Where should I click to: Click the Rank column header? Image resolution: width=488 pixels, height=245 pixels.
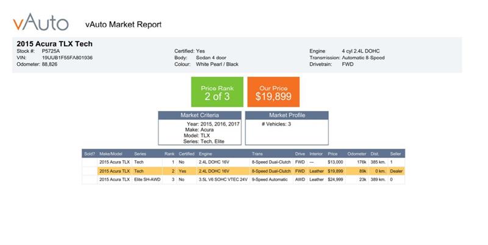click(170, 154)
